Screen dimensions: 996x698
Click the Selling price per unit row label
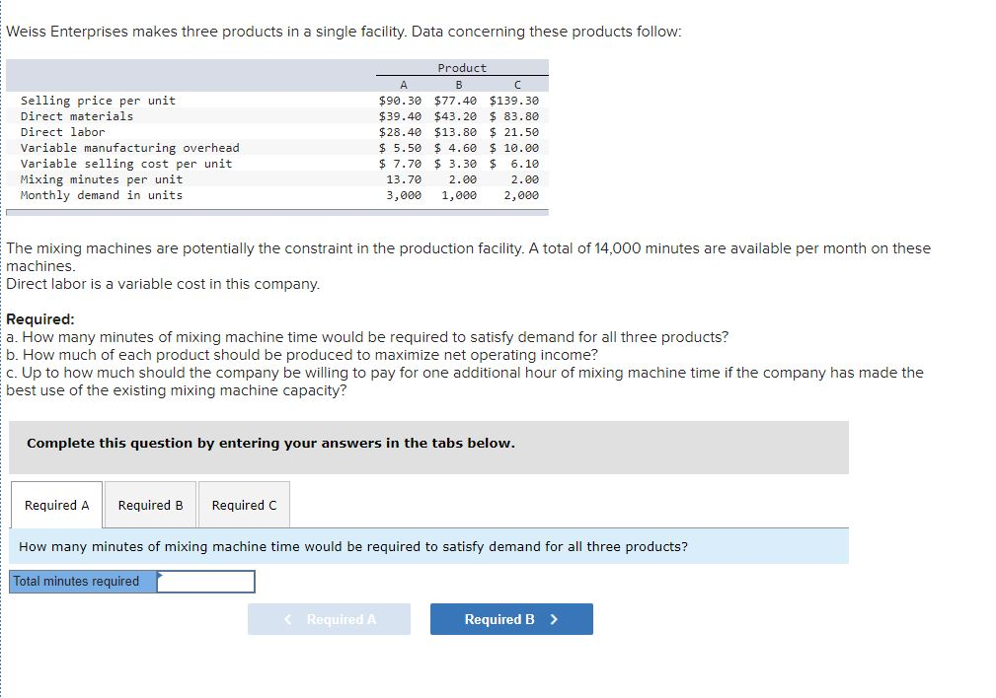92,100
